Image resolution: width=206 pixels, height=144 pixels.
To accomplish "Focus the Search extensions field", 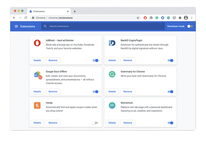I will (103, 26).
